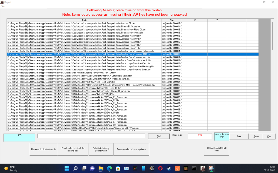Launch Opera browser from the taskbar
Image resolution: width=278 pixels, height=173 pixels.
(x=160, y=168)
